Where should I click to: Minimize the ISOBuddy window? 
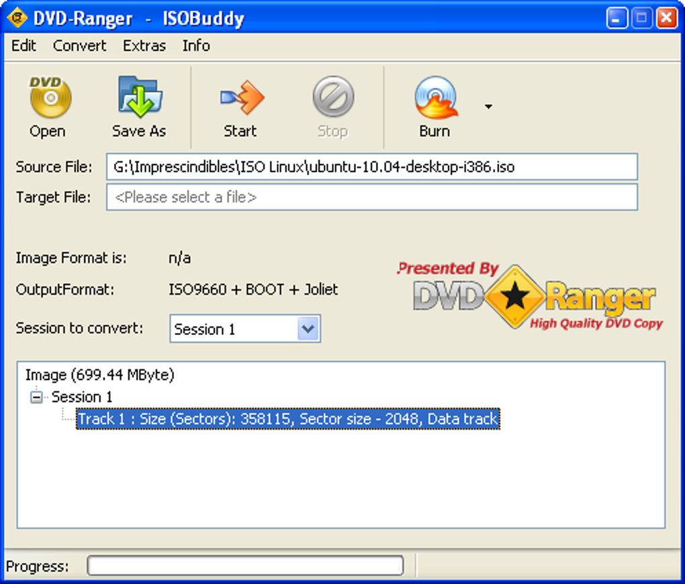point(616,18)
